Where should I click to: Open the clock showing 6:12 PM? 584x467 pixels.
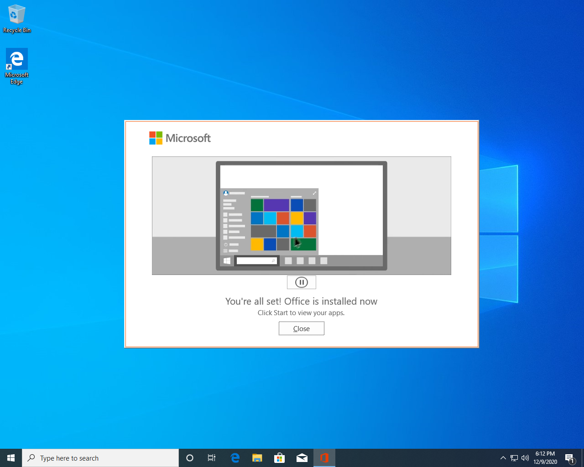tap(545, 458)
